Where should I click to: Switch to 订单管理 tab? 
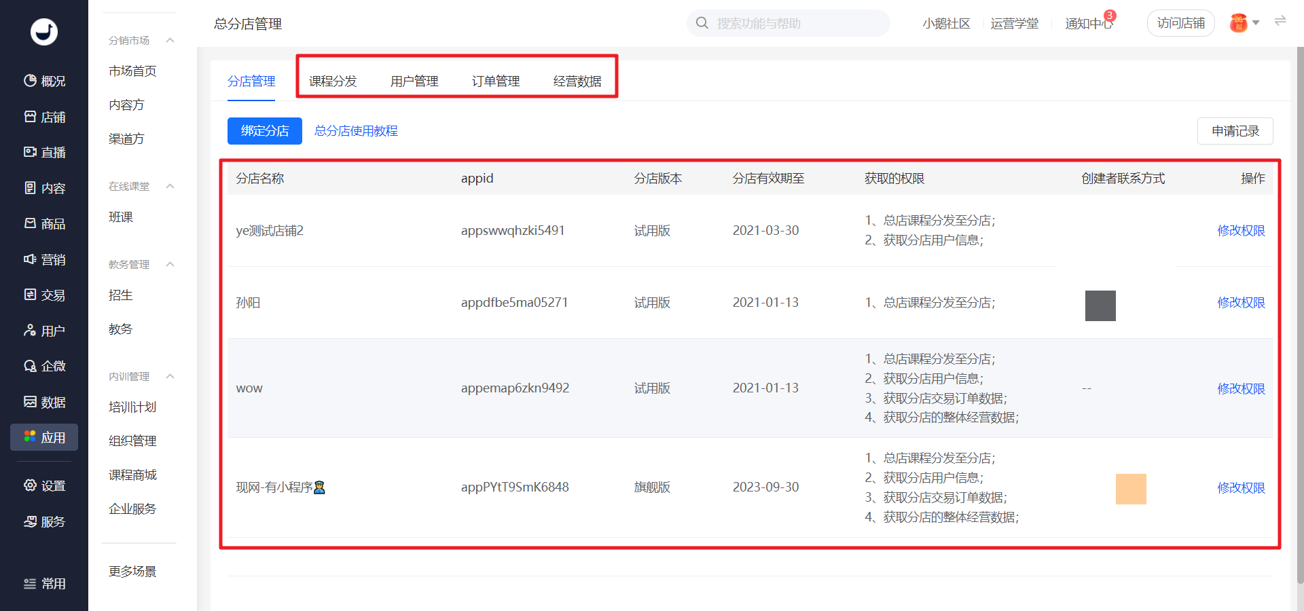tap(496, 81)
